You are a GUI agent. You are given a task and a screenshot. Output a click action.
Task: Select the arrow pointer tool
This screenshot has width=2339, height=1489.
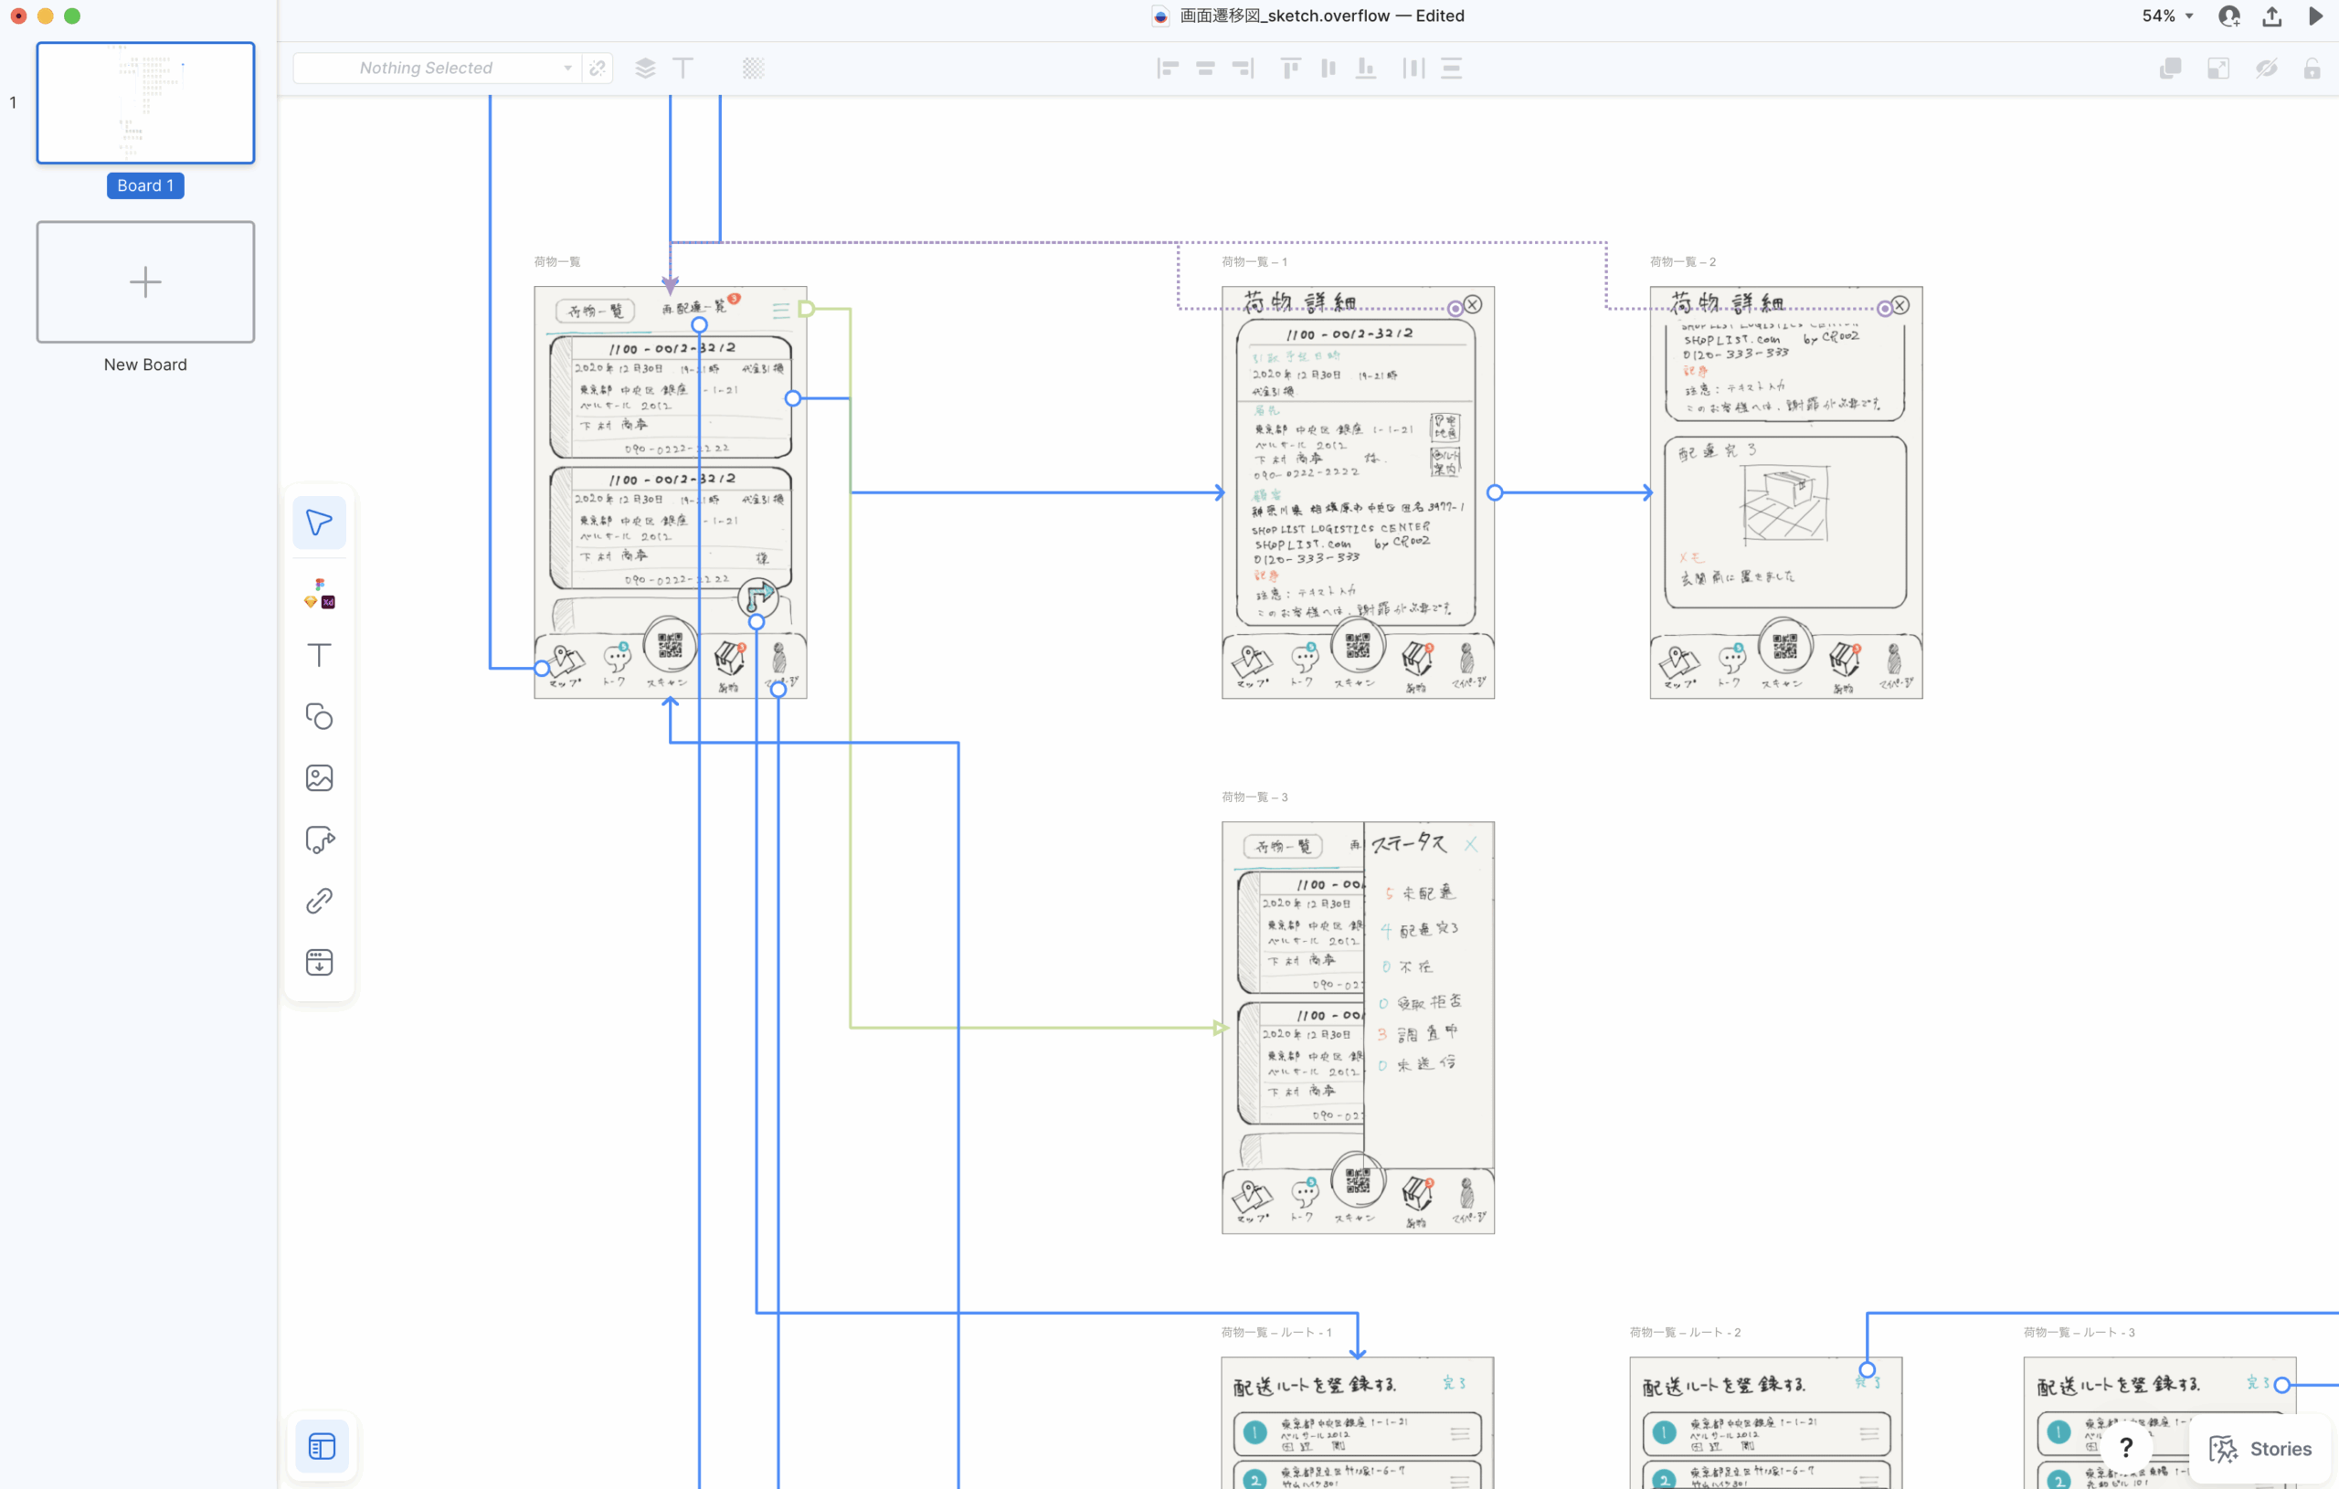point(319,523)
